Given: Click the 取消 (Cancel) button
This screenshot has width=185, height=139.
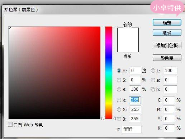Looking at the screenshot, I should click(167, 32).
